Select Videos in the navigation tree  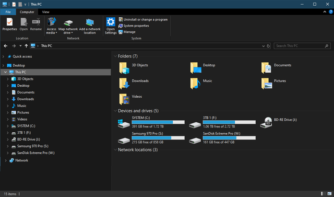tap(22, 119)
